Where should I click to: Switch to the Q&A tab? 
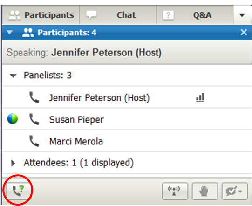195,15
